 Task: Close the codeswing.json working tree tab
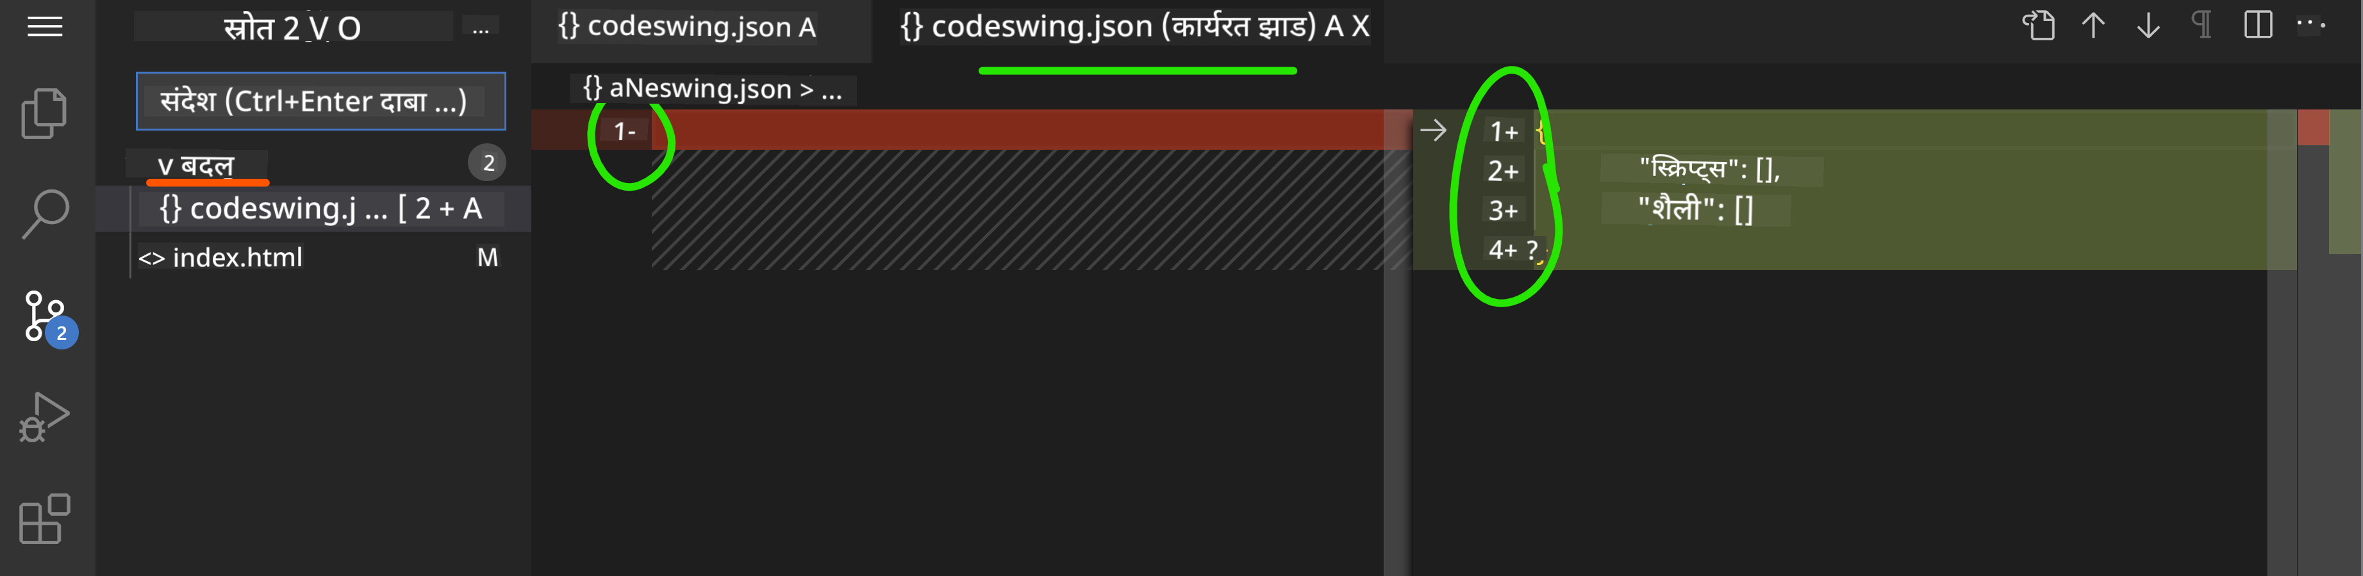click(x=1361, y=26)
